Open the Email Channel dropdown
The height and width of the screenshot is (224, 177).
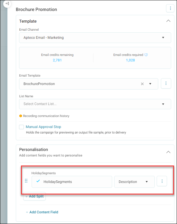pyautogui.click(x=95, y=37)
